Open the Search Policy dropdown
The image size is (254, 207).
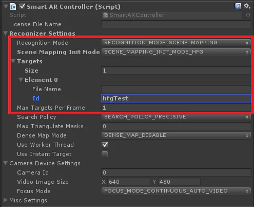pyautogui.click(x=176, y=117)
